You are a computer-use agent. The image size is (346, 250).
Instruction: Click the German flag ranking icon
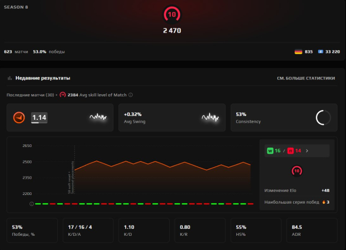pos(299,52)
